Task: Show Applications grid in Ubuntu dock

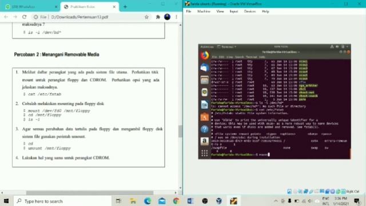Action: (x=205, y=153)
